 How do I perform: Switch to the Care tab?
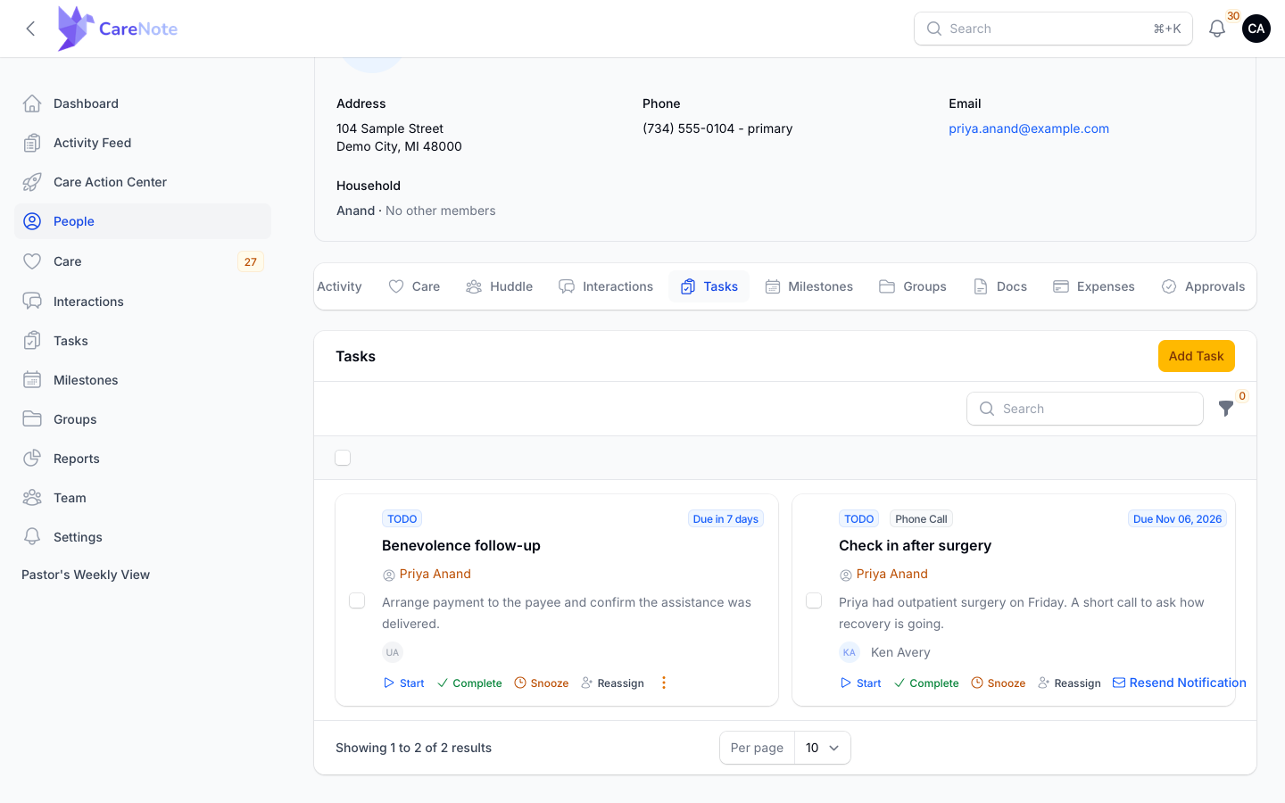point(415,286)
